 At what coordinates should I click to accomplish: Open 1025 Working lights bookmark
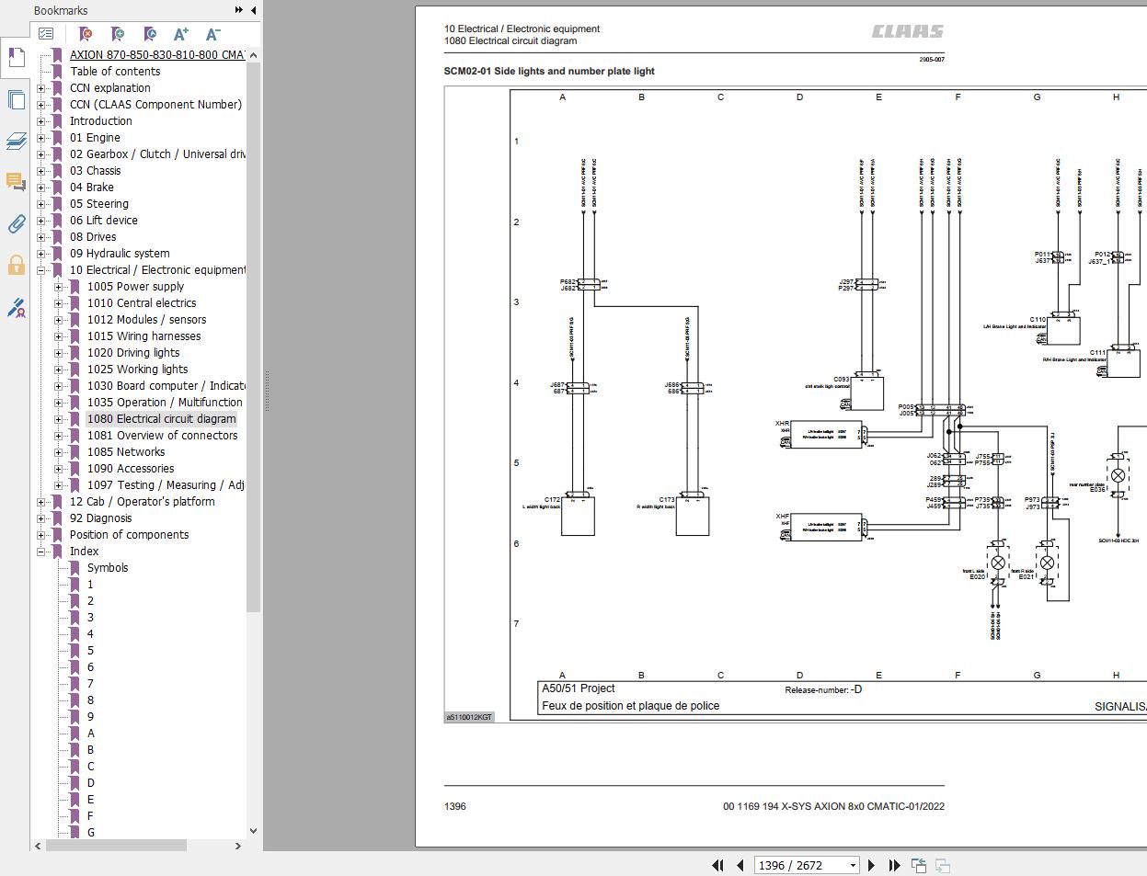pos(138,370)
